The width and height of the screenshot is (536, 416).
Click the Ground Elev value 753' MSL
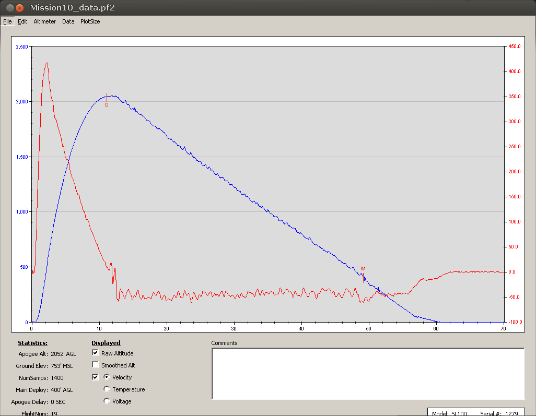pyautogui.click(x=62, y=366)
